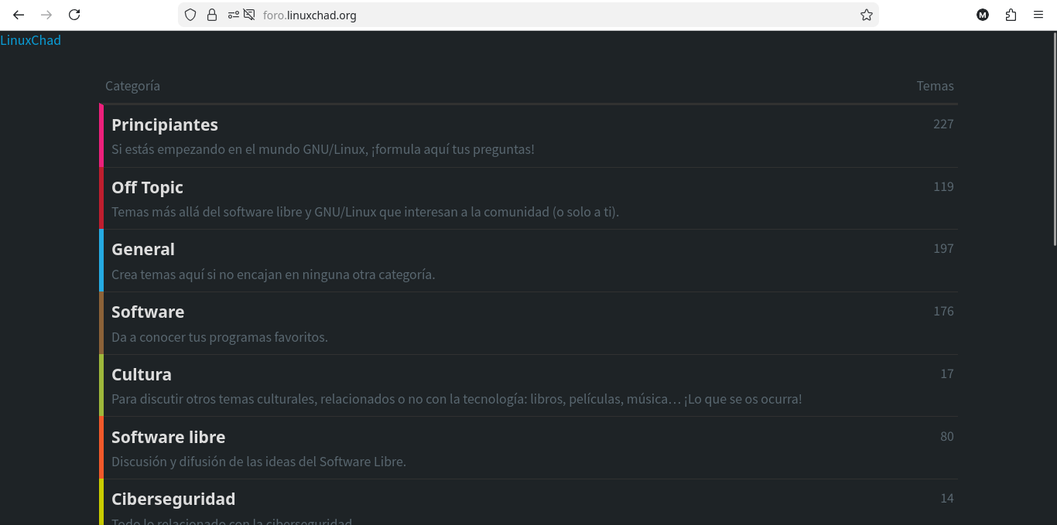The height and width of the screenshot is (525, 1057).
Task: Click the page vertical scrollbar thumb
Action: (x=1053, y=139)
